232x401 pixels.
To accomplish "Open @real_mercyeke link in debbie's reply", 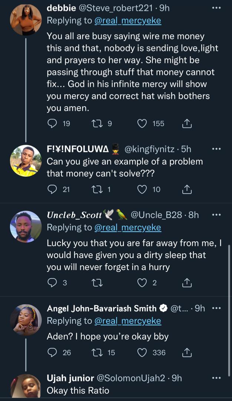I will point(128,21).
